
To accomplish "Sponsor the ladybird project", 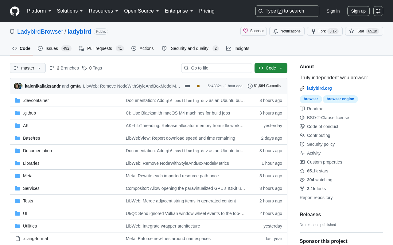I will pos(254,31).
